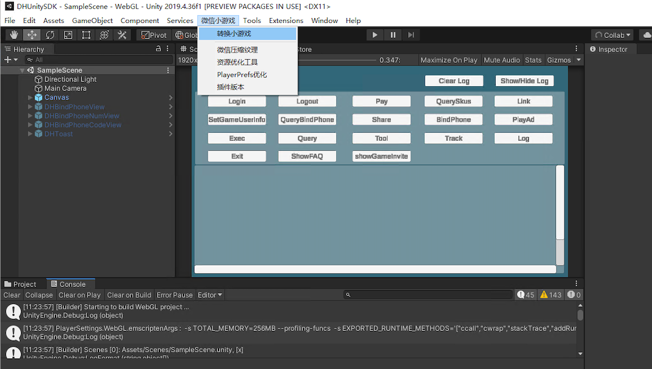Screen dimensions: 652x369
Task: Click the showGameInvite button
Action: [382, 156]
